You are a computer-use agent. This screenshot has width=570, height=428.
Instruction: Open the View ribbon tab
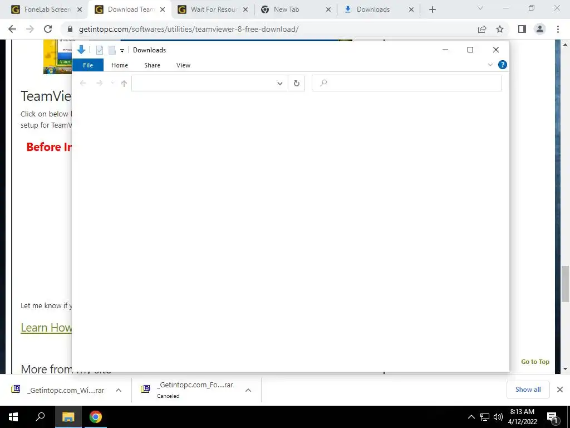183,65
